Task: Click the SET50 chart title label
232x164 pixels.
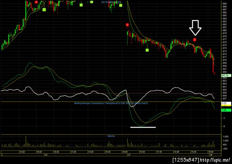Action: 111,2
